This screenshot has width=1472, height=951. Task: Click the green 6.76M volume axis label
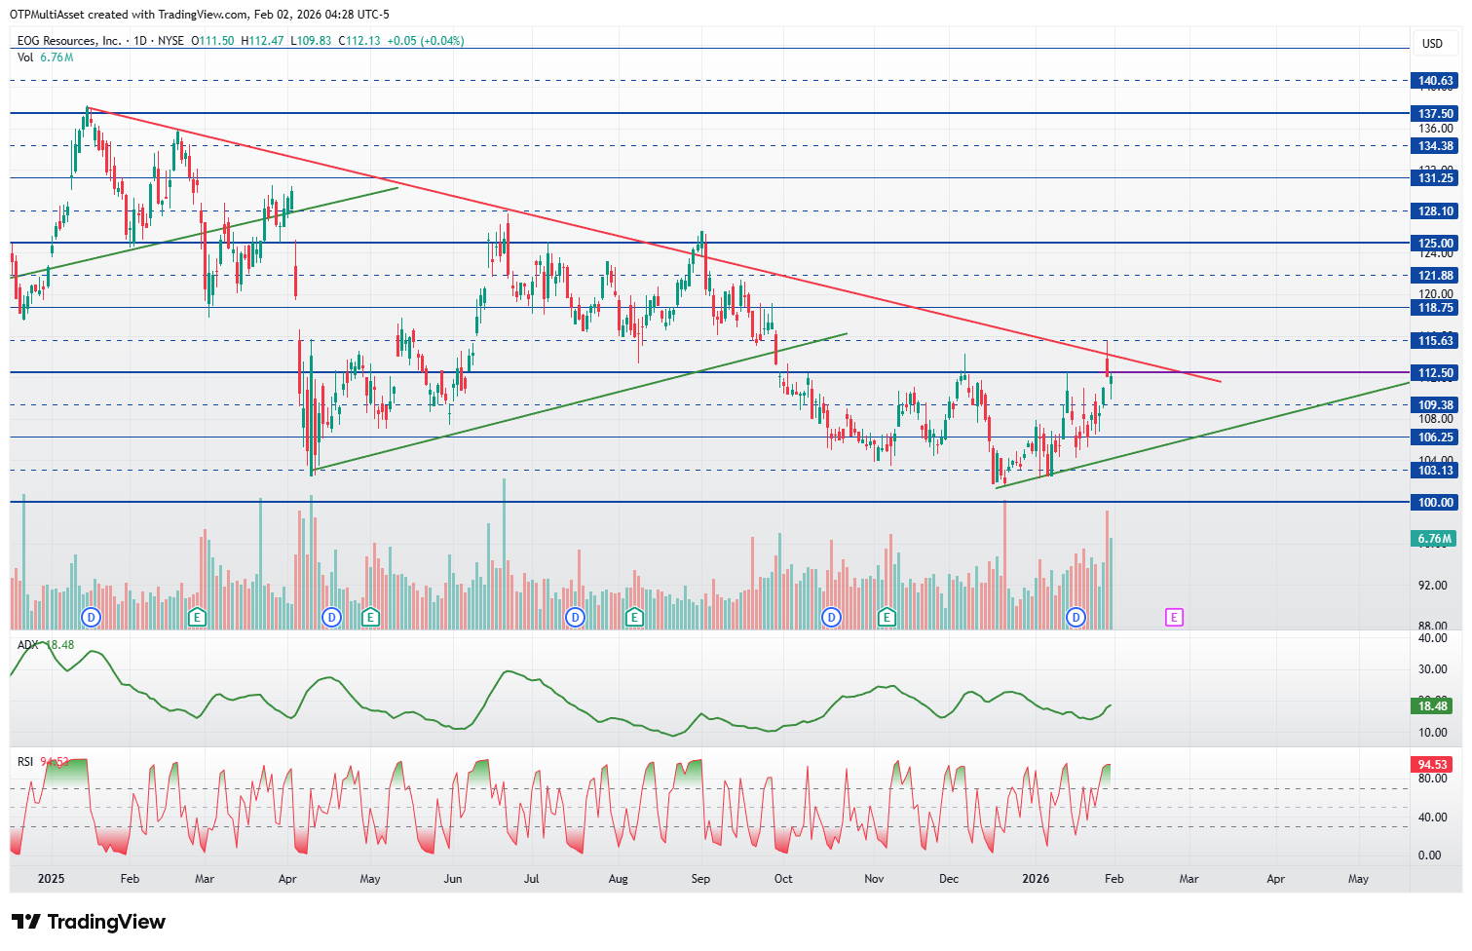(x=1434, y=538)
